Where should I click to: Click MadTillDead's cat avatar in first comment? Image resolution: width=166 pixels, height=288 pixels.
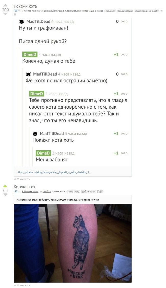coord(22,22)
